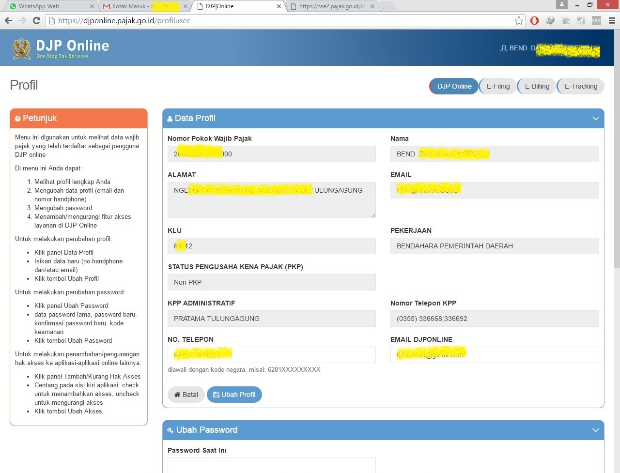Switch to the sse2.pajak.go.id tab
This screenshot has width=620, height=473.
coord(332,6)
